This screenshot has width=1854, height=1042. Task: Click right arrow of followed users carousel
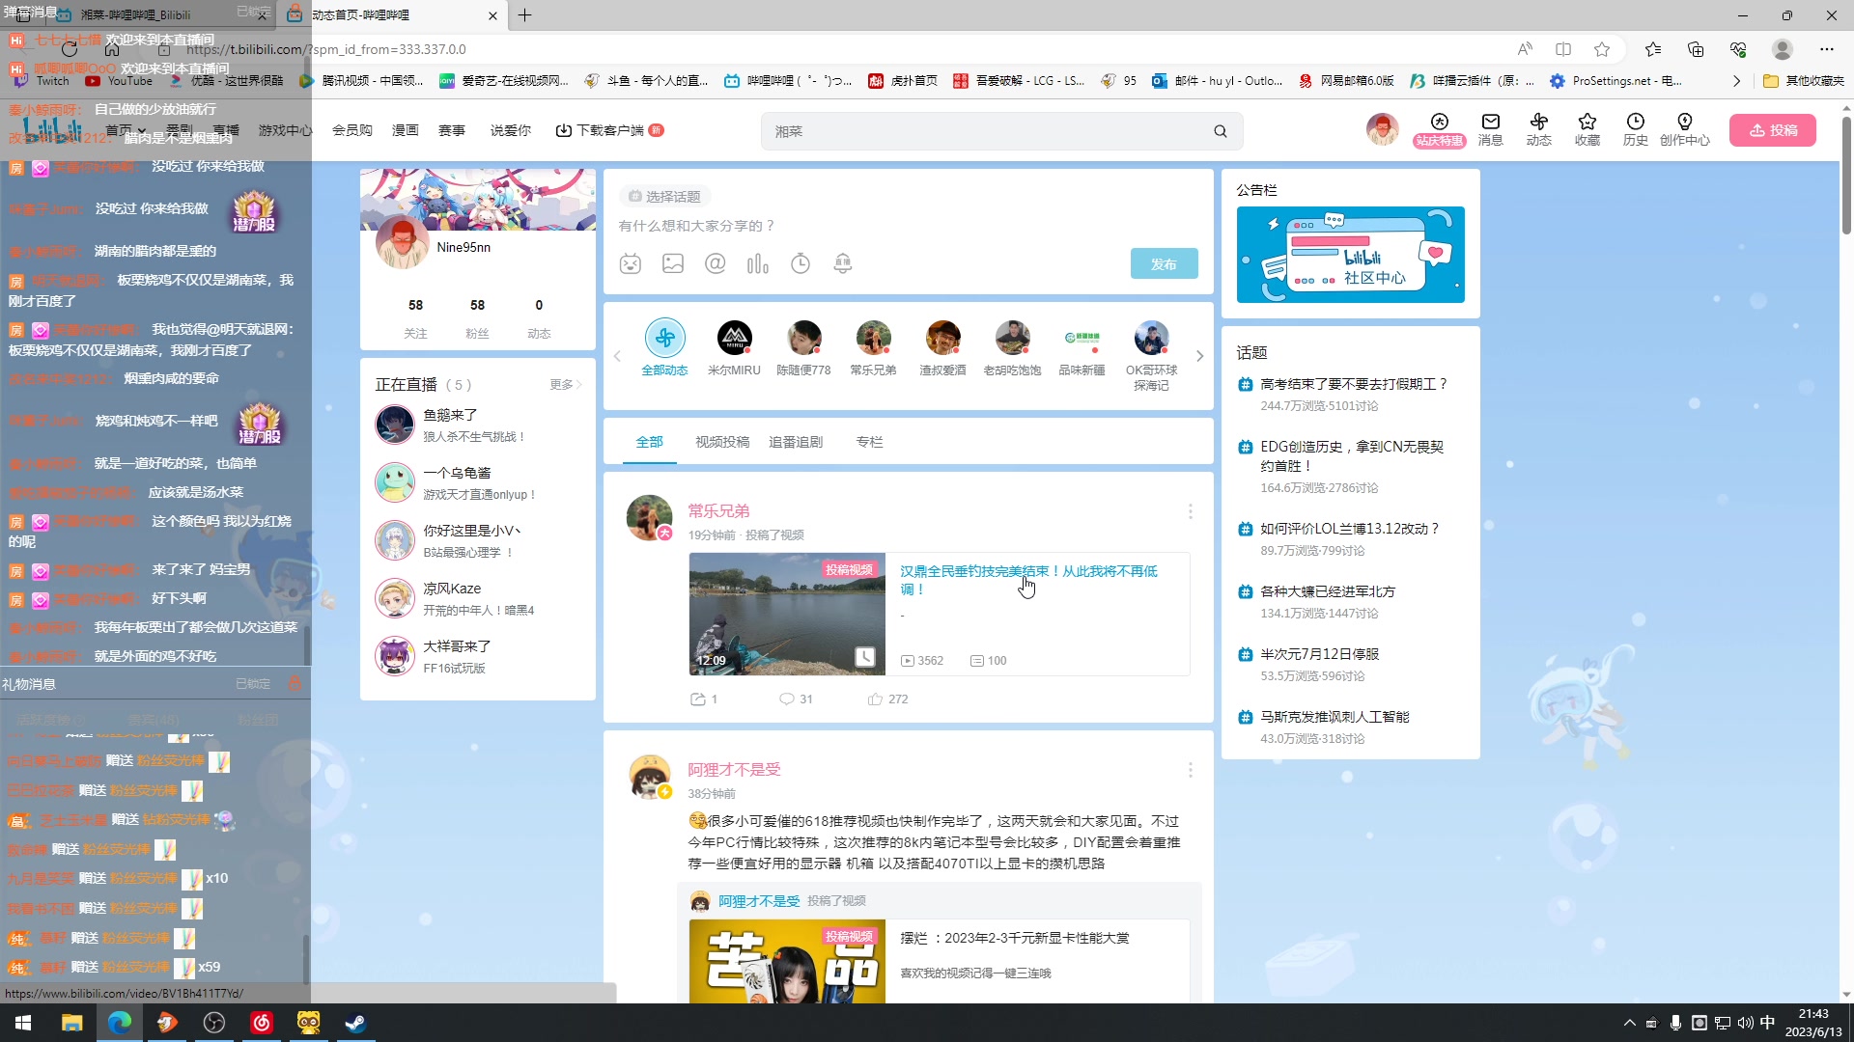coord(1200,356)
